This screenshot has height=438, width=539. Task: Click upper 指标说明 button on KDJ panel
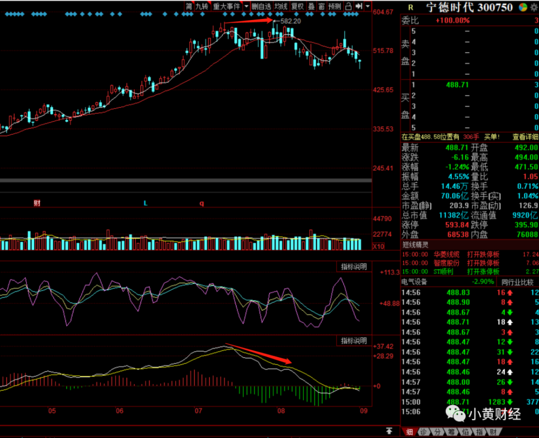[354, 266]
